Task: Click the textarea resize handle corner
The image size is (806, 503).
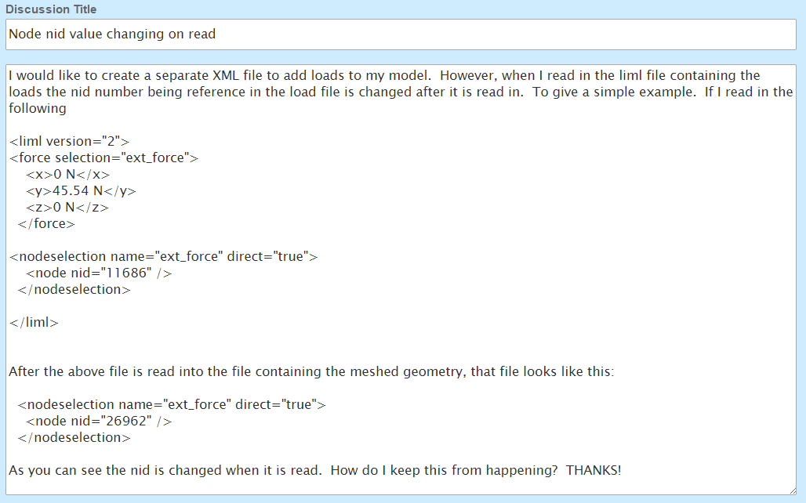Action: (x=792, y=490)
